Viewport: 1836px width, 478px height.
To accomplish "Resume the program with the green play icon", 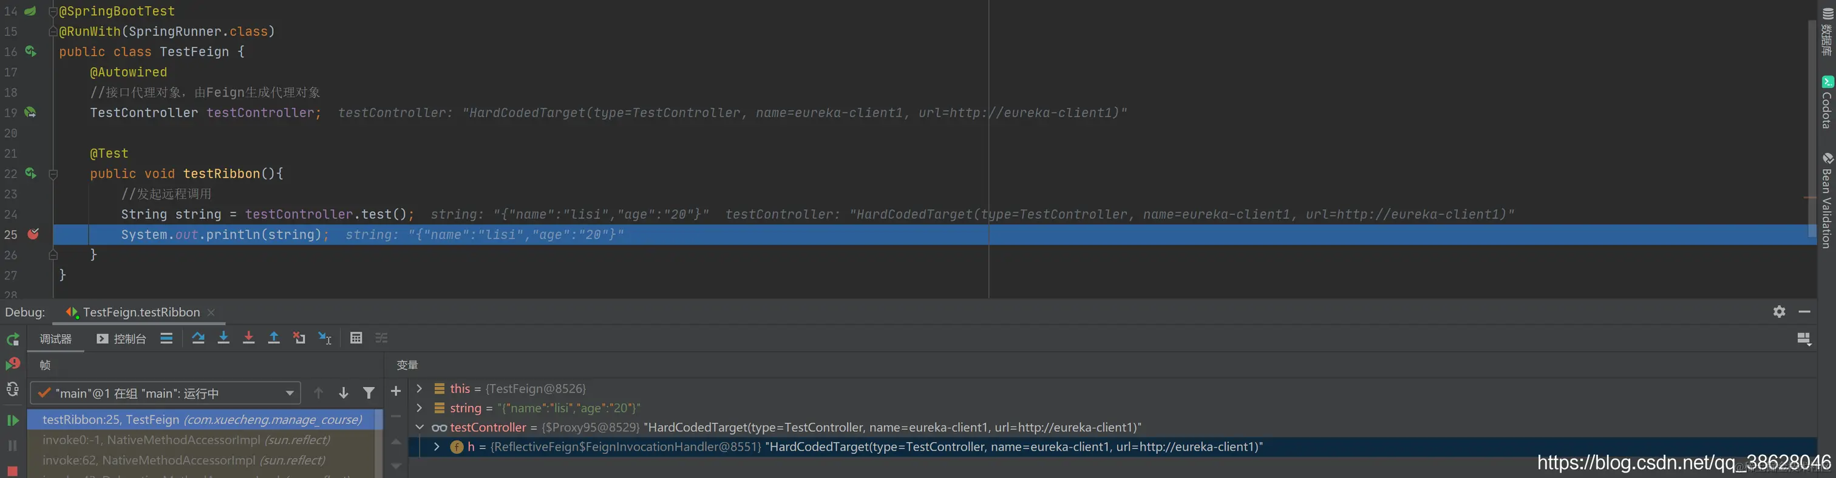I will pyautogui.click(x=12, y=420).
